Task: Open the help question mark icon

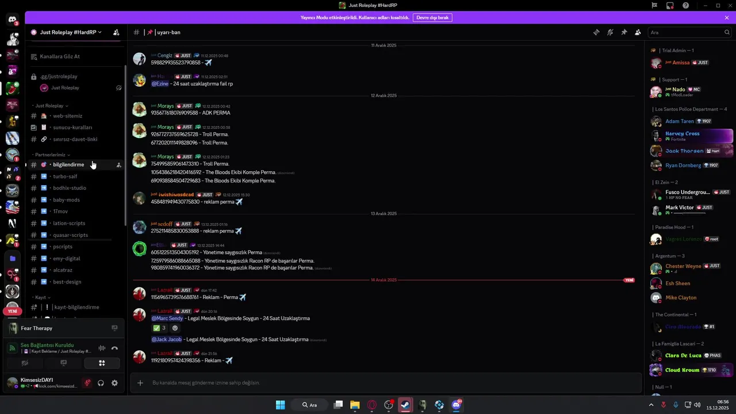Action: tap(685, 5)
